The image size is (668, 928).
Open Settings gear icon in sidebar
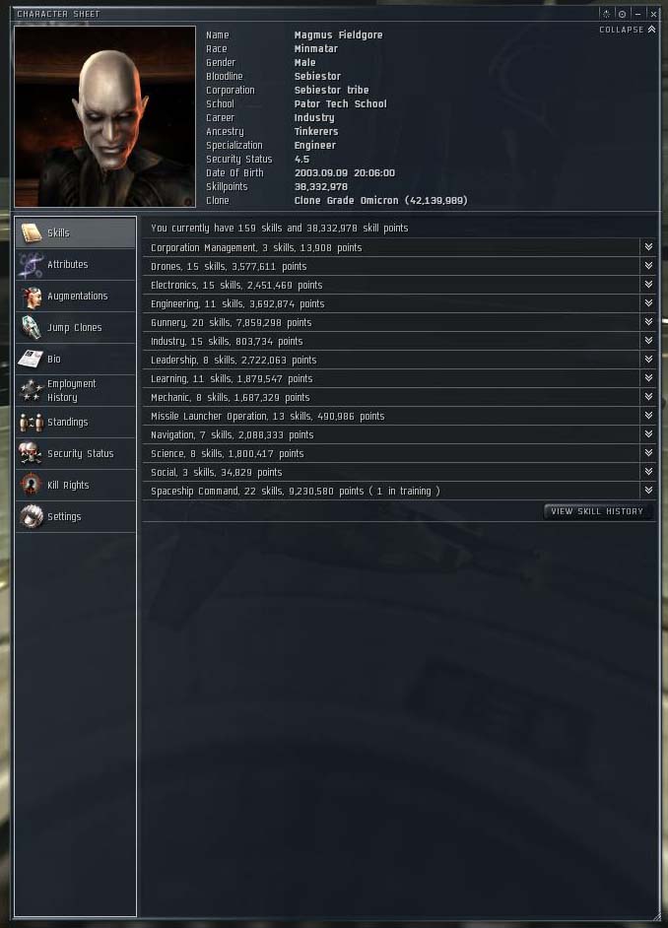point(31,516)
